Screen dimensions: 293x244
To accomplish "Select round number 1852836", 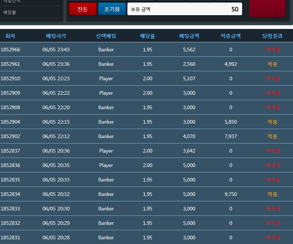I will 10,165.
